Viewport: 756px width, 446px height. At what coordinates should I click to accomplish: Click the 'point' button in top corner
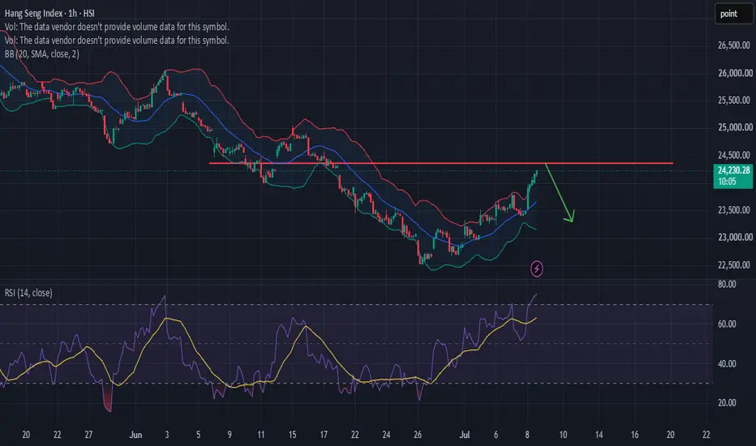point(733,14)
